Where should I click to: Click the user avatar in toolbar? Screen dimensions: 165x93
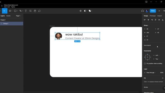coord(147,11)
